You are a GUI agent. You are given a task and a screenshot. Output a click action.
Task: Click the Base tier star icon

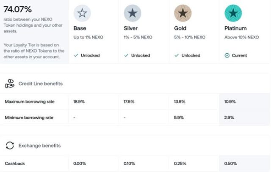(82, 13)
